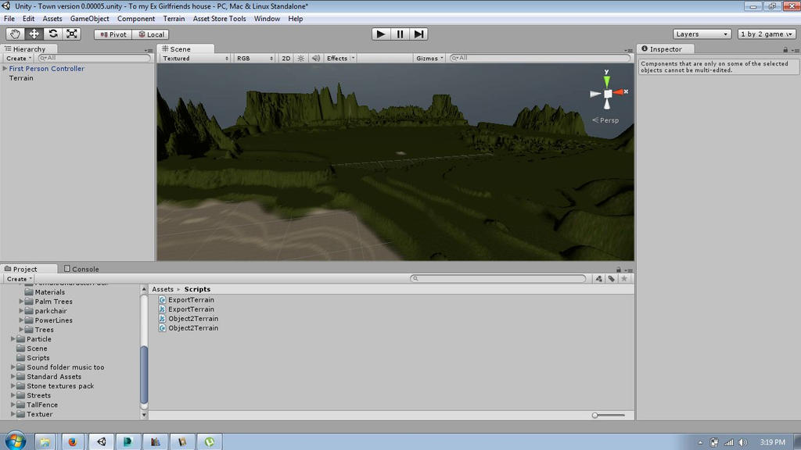Click the red X axis gizmo cone
This screenshot has width=801, height=450.
pyautogui.click(x=620, y=92)
